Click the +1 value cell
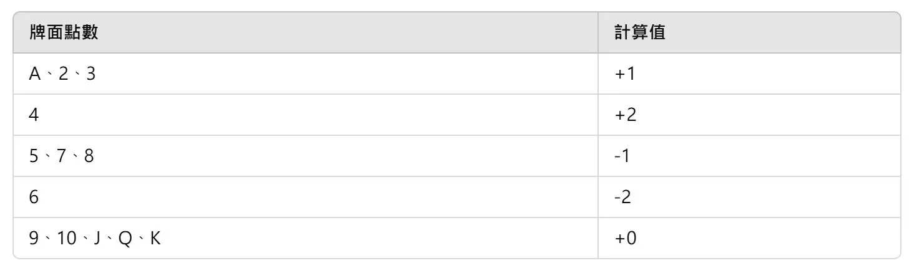 click(625, 74)
